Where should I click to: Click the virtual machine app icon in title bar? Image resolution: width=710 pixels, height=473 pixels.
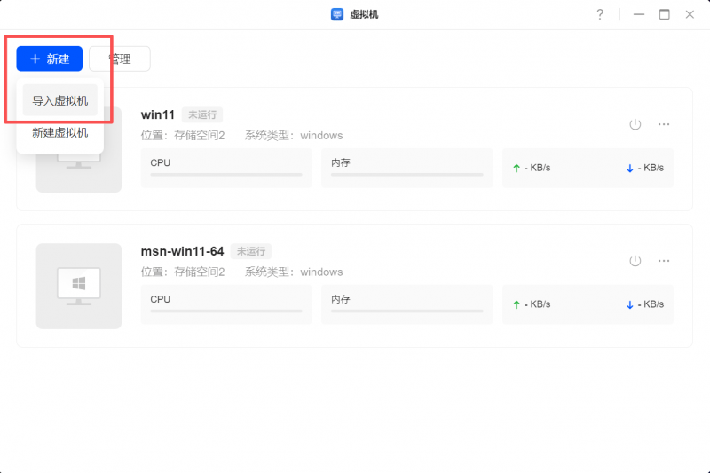[337, 14]
